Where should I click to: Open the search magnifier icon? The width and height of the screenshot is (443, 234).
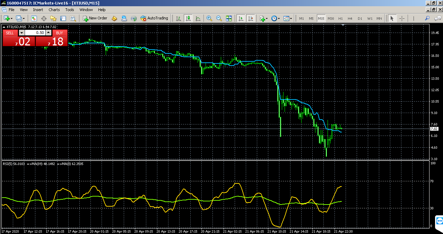tap(427, 18)
